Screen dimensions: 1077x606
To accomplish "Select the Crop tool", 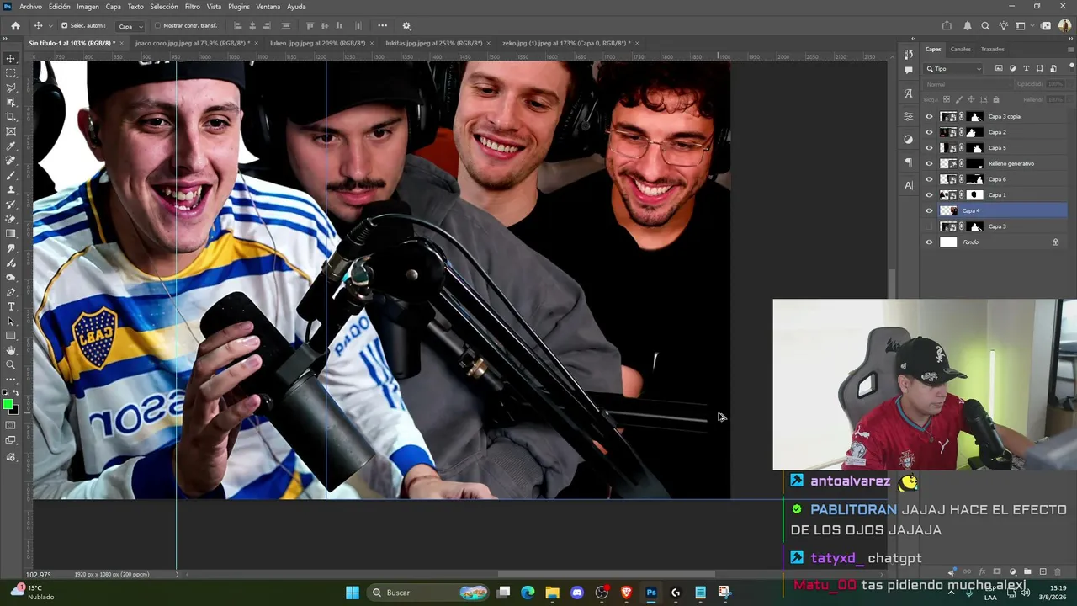I will click(x=11, y=117).
